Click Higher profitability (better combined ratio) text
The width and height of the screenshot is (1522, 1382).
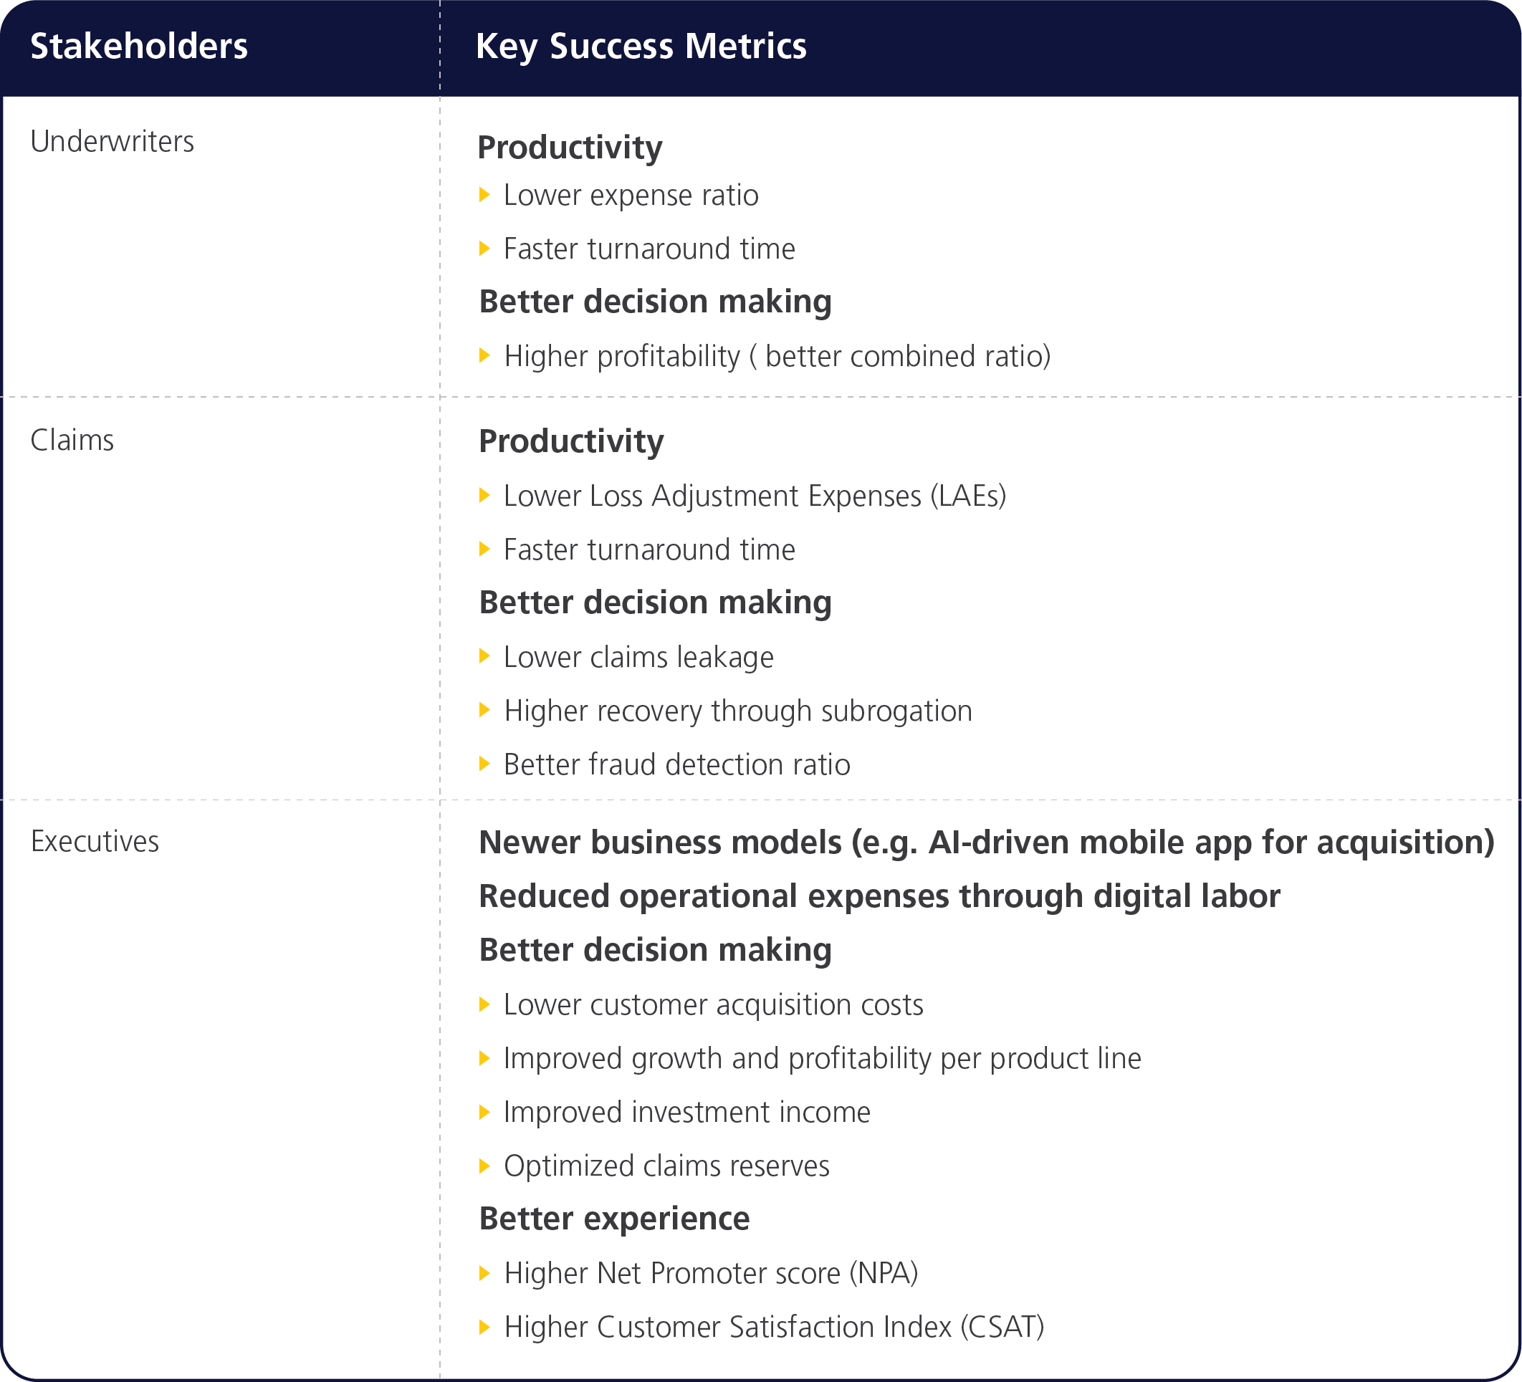(777, 356)
